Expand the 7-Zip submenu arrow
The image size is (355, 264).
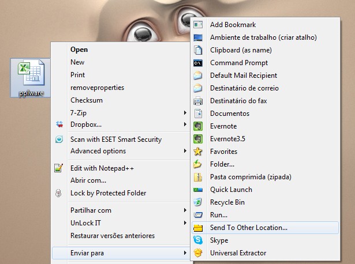click(x=185, y=112)
